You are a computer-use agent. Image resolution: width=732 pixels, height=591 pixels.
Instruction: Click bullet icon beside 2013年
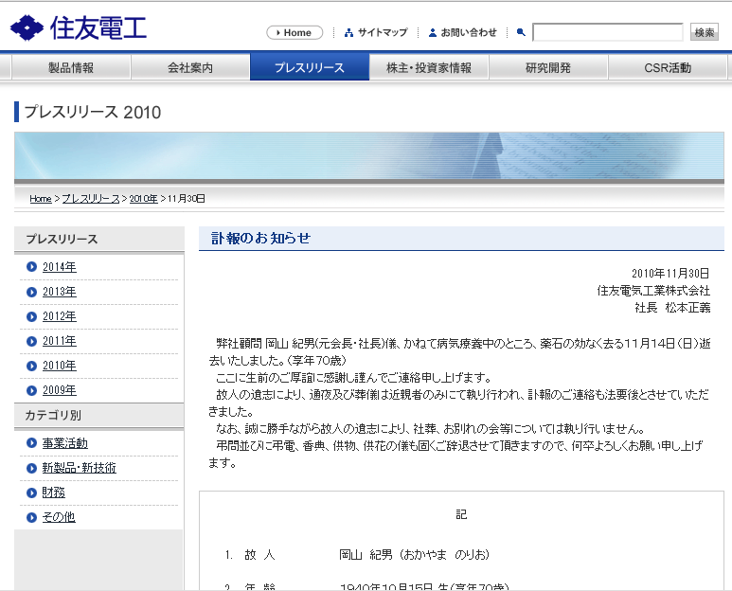(31, 292)
